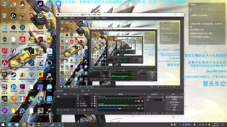
Task: Toggle visibility of 窗口采集 source
Action: tap(92, 101)
